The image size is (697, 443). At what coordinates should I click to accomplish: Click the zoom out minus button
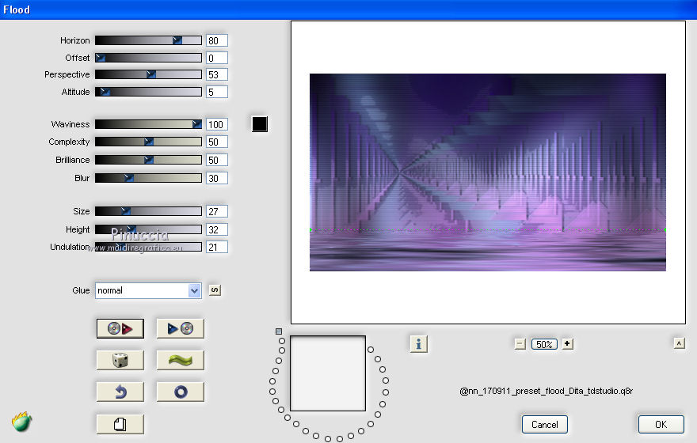520,344
